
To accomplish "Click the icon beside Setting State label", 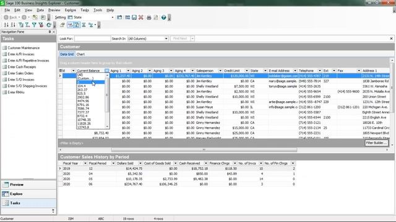I will (70, 17).
